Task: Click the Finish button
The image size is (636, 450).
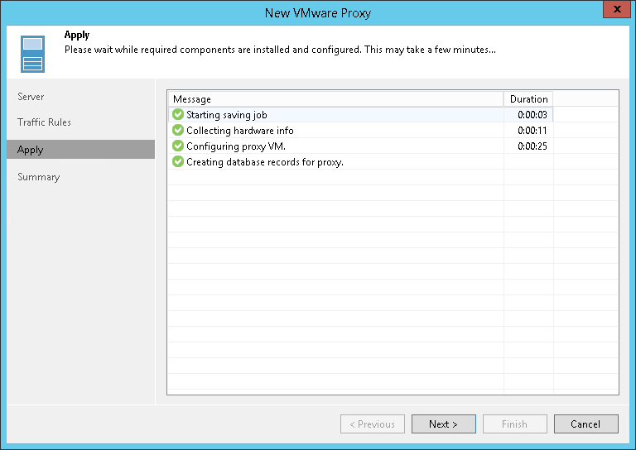Action: coord(514,424)
